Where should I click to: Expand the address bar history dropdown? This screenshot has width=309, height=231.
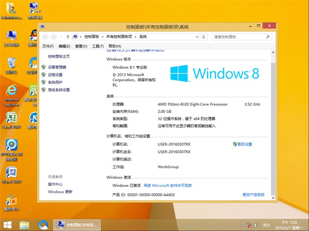click(x=197, y=37)
